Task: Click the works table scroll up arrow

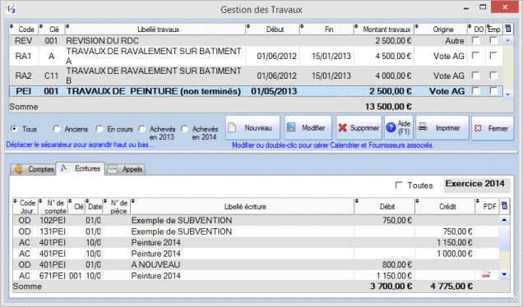Action: pyautogui.click(x=508, y=40)
